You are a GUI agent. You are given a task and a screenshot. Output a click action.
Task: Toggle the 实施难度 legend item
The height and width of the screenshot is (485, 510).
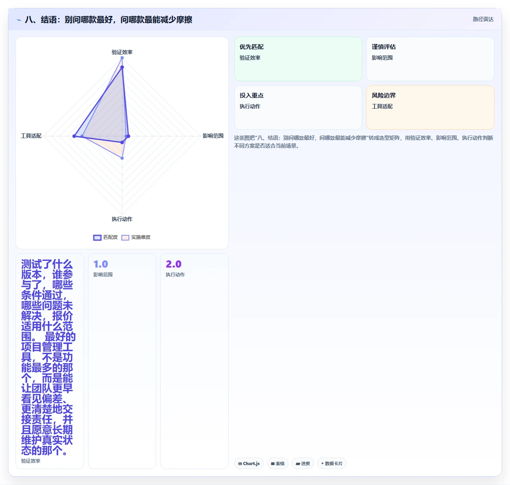[x=136, y=237]
